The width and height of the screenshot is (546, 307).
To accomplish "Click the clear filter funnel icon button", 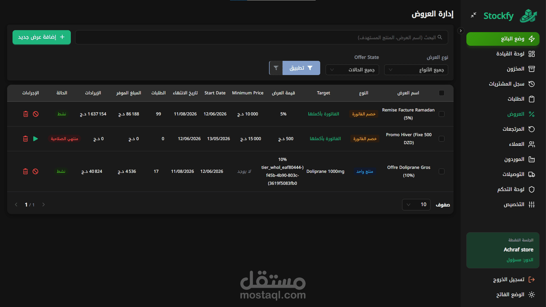I will (276, 68).
